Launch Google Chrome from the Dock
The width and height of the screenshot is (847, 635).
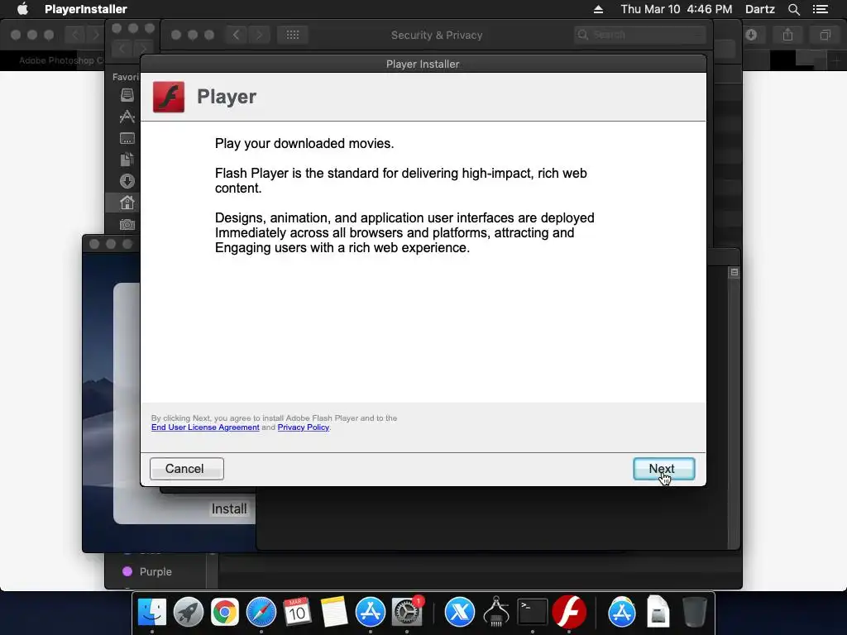(225, 613)
